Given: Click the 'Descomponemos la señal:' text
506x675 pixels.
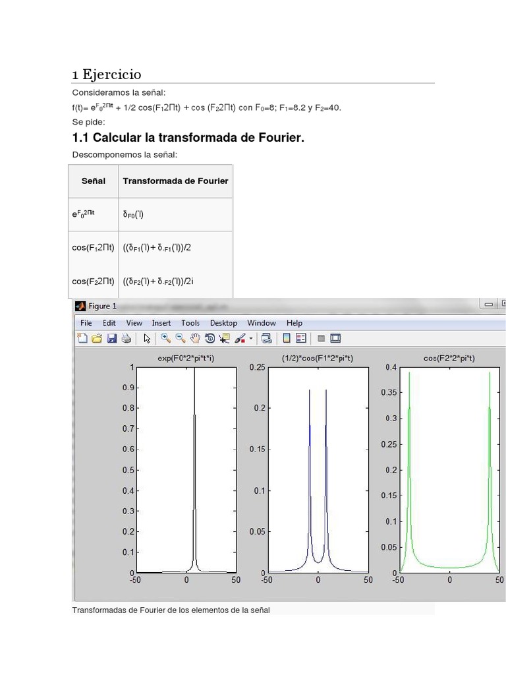Looking at the screenshot, I should (125, 154).
